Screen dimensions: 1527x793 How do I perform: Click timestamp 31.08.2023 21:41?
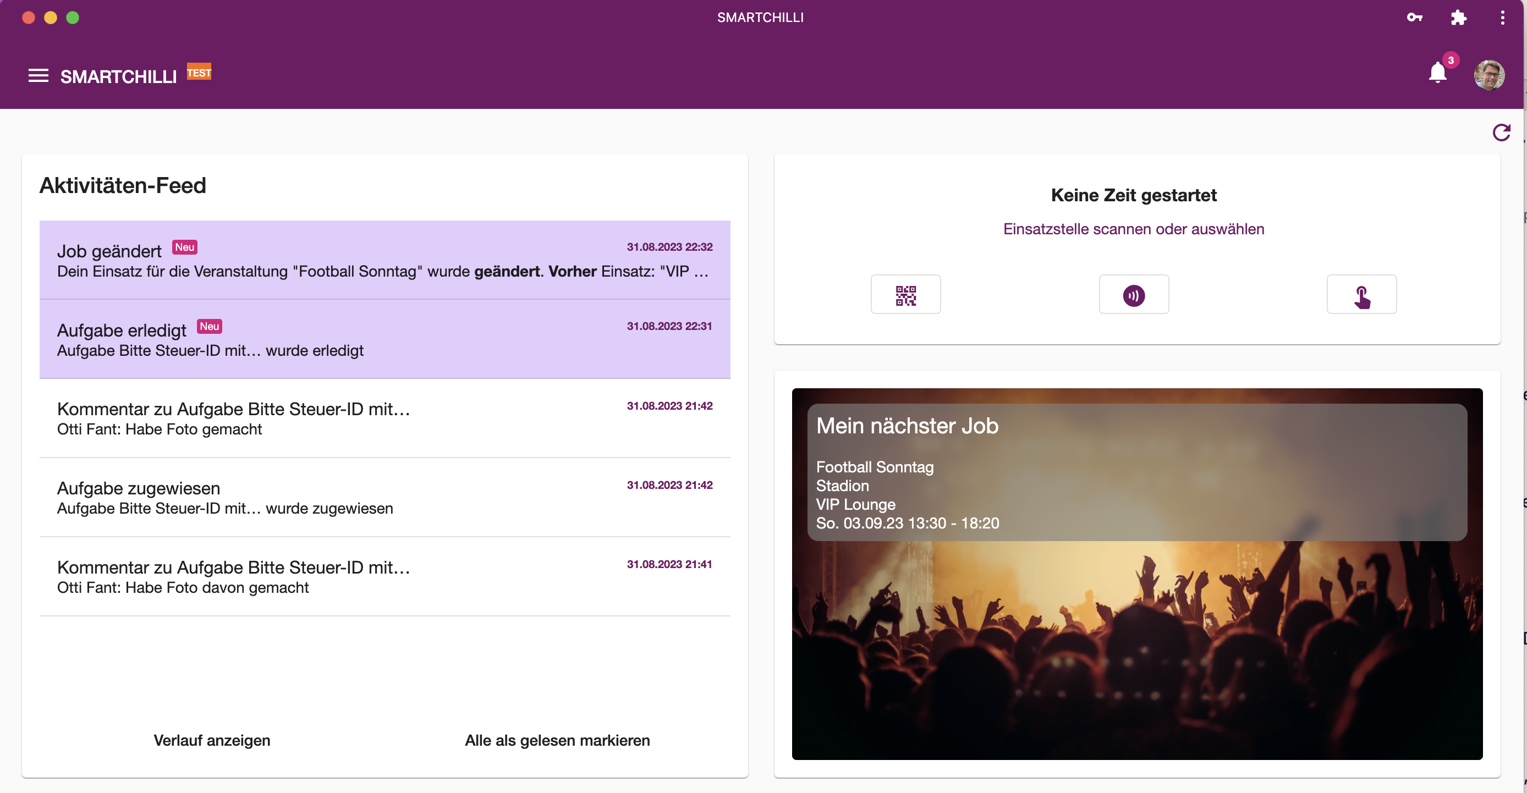(669, 564)
